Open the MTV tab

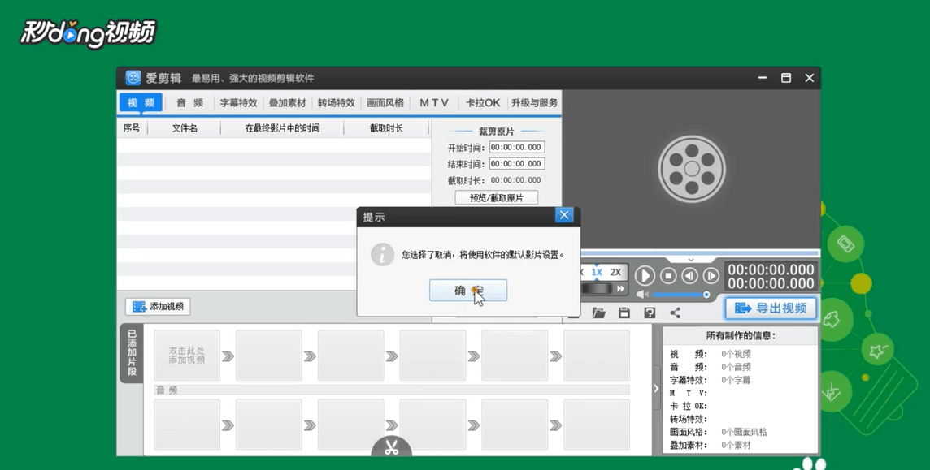434,102
